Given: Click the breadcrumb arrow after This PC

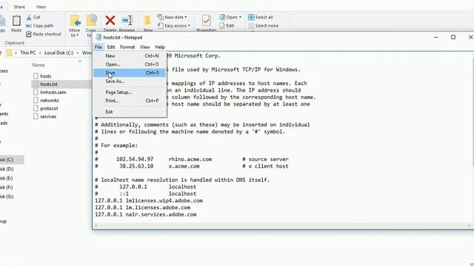Looking at the screenshot, I should click(40, 53).
